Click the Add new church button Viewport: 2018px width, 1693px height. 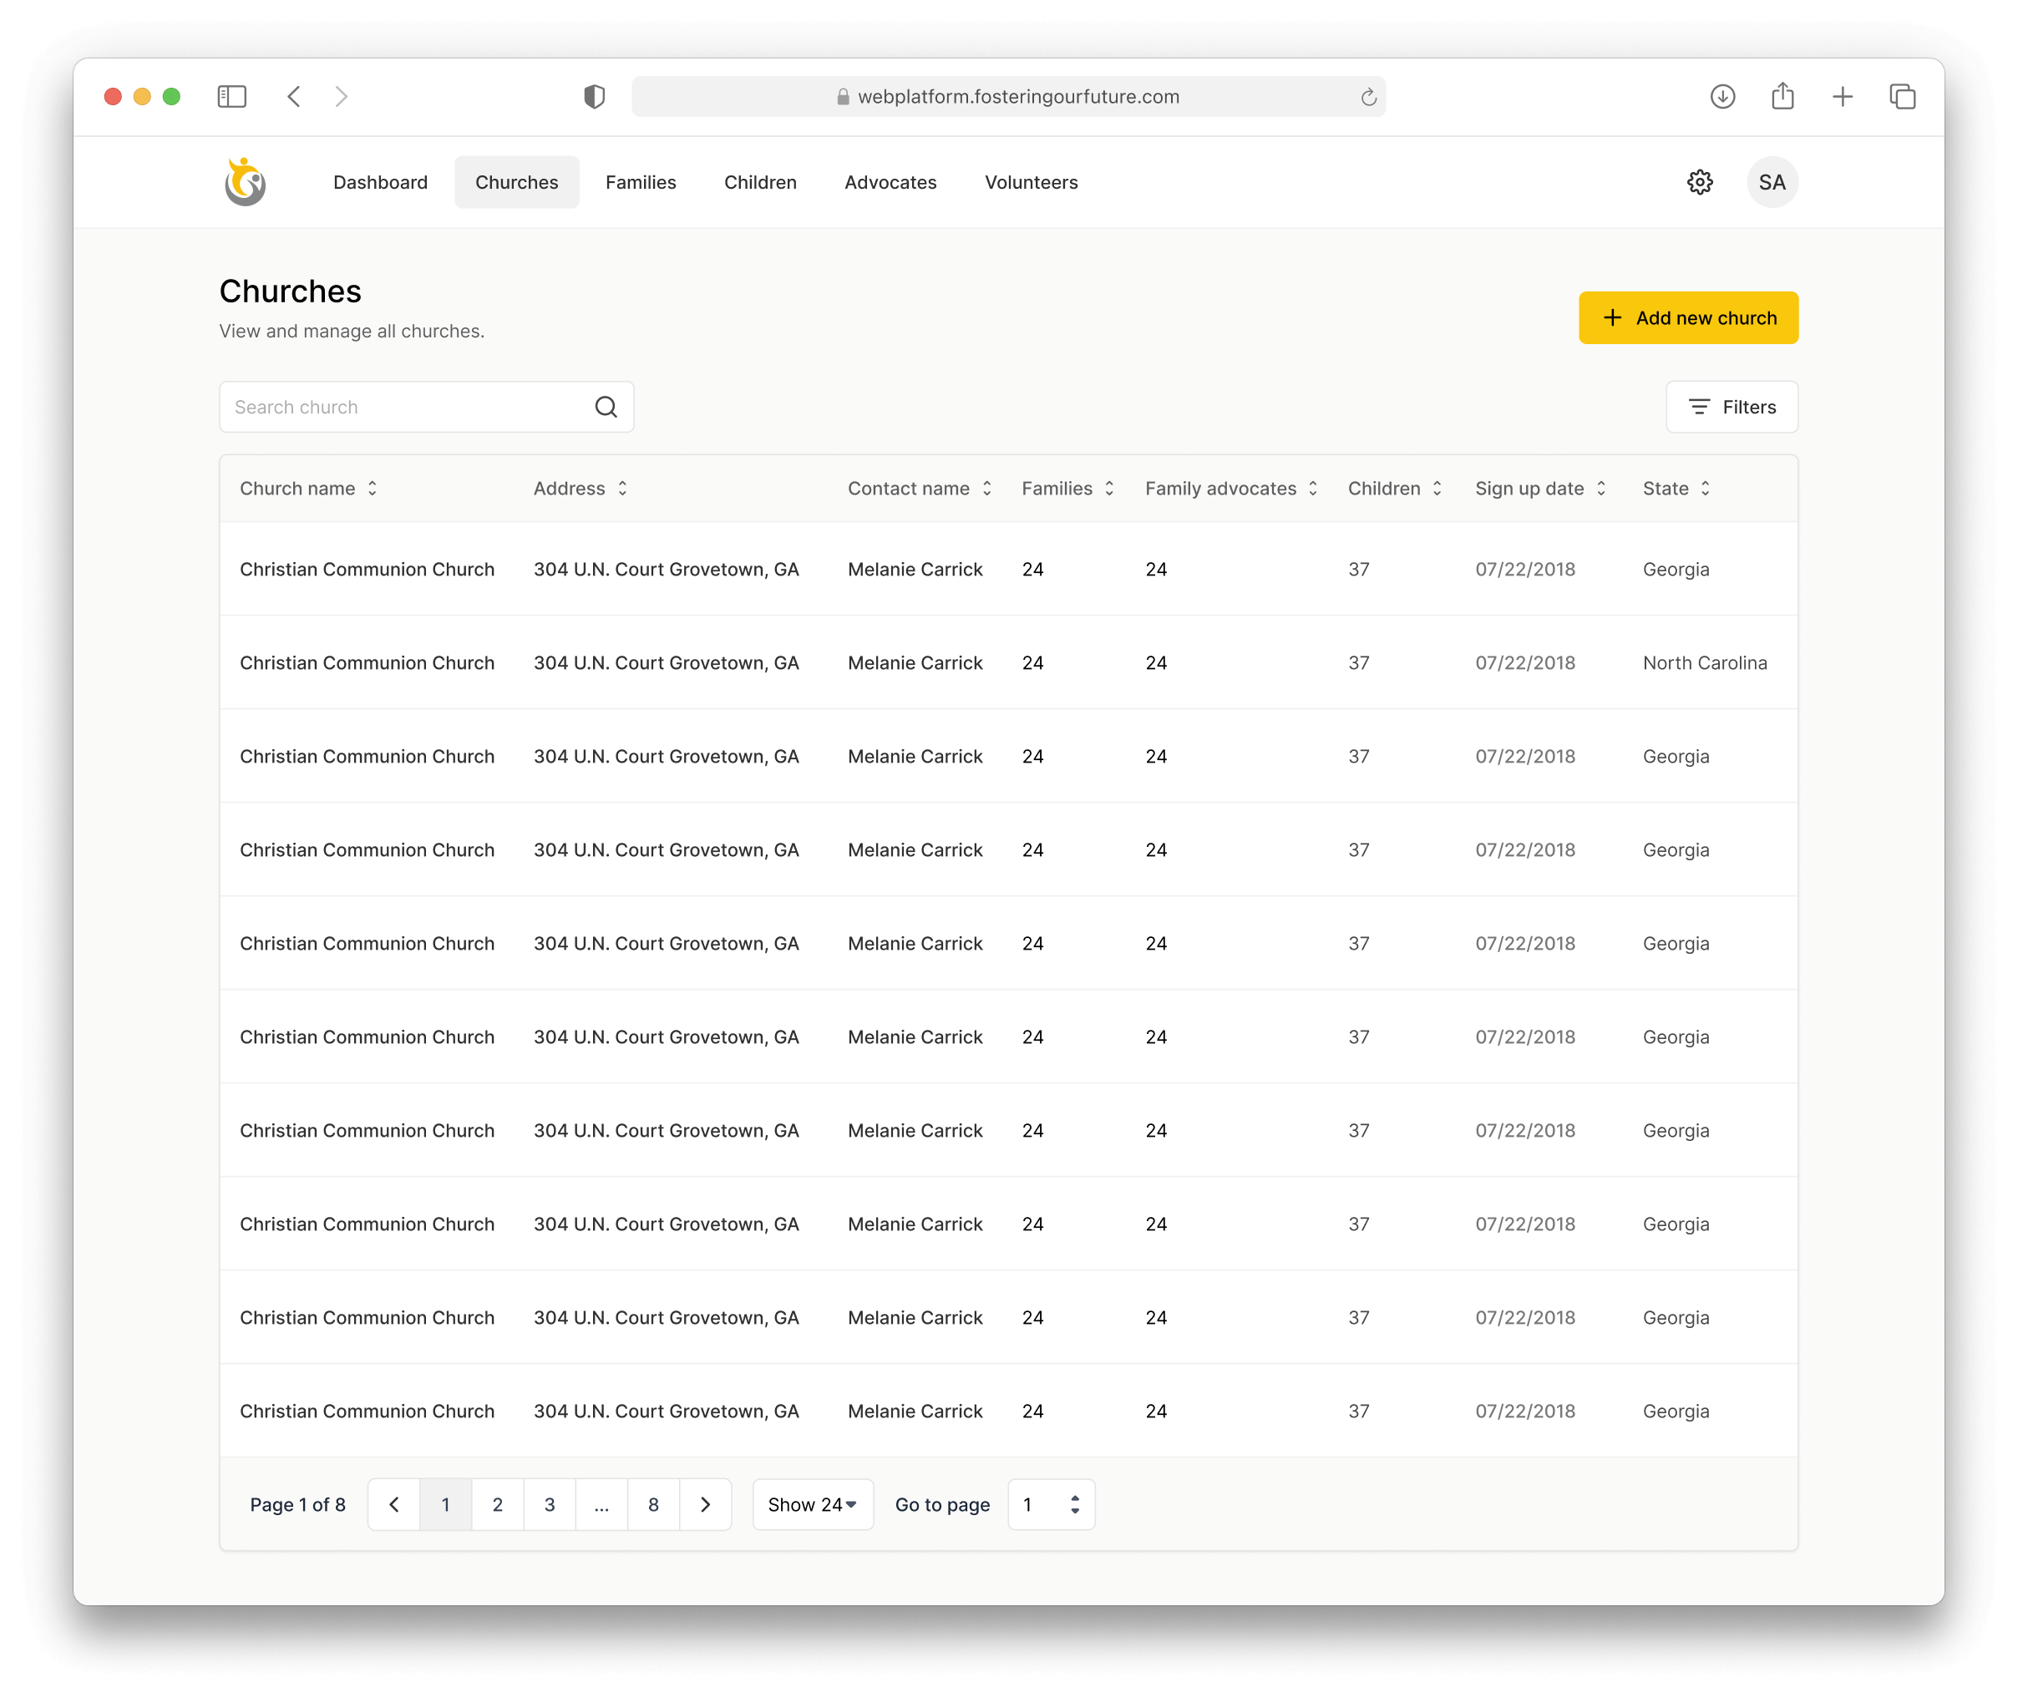(1687, 318)
